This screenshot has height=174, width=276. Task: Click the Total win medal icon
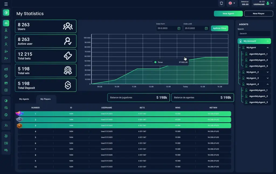68,70
